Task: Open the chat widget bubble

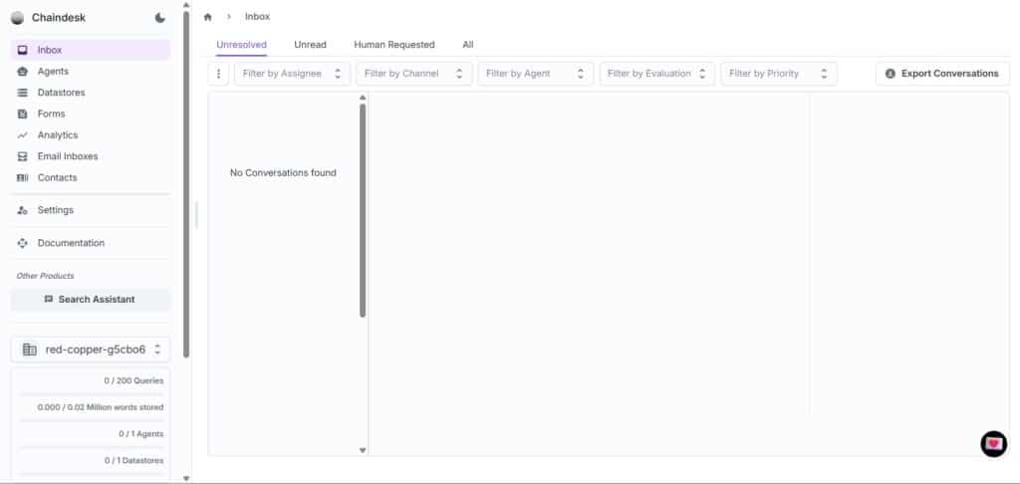Action: click(x=993, y=444)
